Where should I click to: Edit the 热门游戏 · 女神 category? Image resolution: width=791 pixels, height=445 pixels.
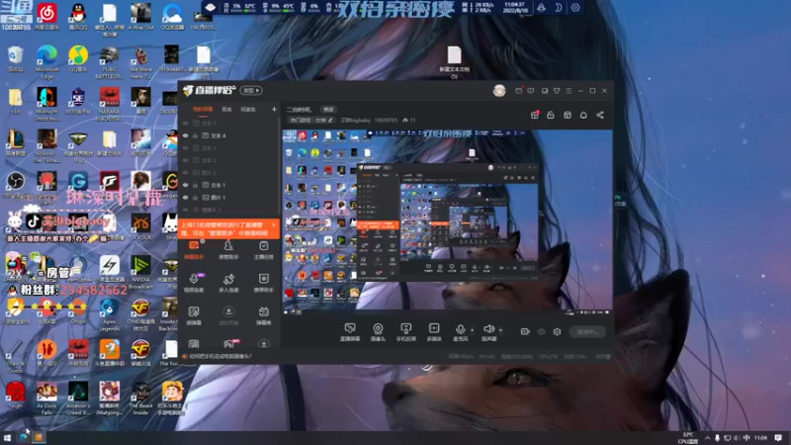[311, 120]
